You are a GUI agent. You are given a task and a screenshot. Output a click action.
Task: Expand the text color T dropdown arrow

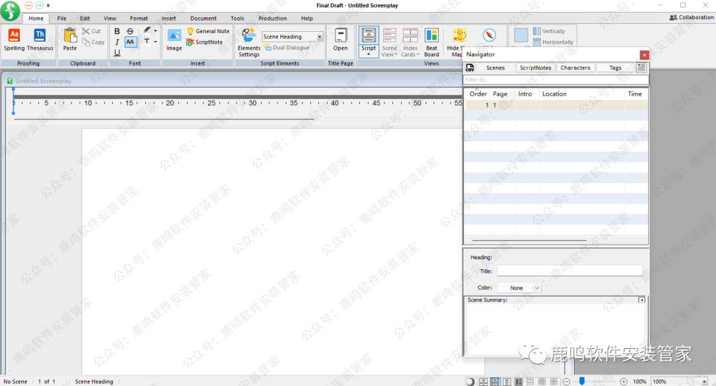click(155, 42)
